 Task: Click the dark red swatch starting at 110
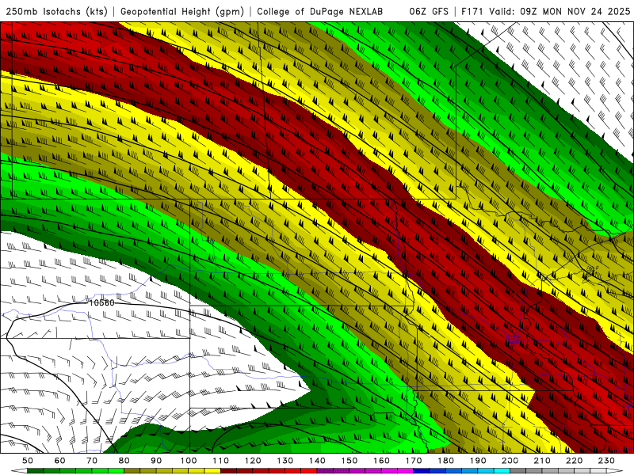[x=228, y=471]
